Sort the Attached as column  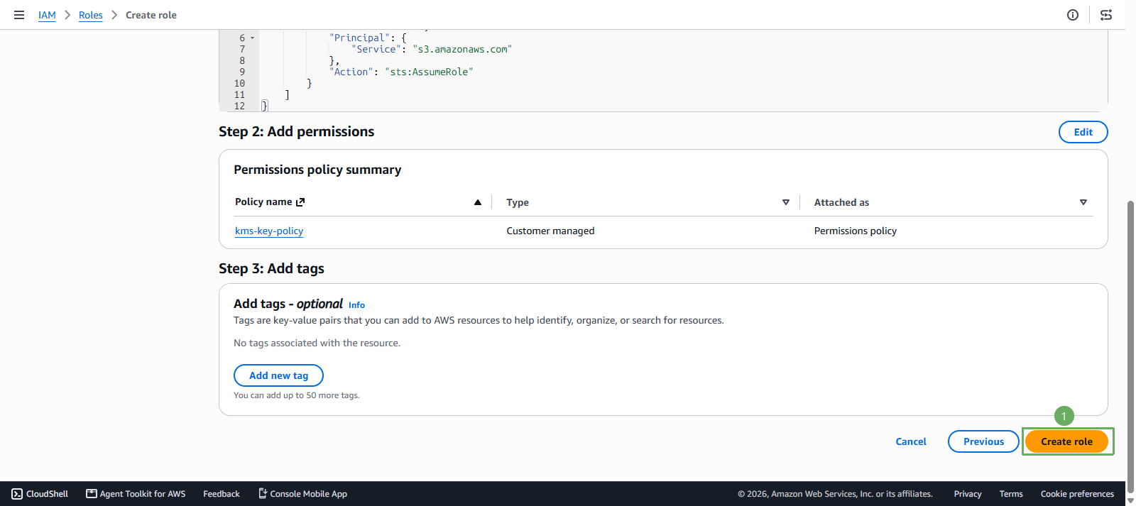(x=1083, y=202)
